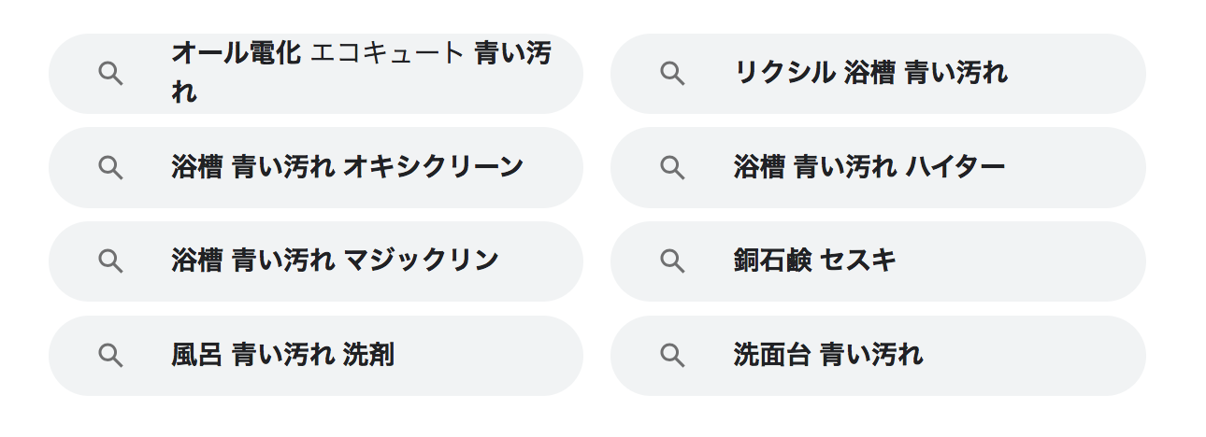Click the magnifier icon for 銅石鹸 セスキ
The height and width of the screenshot is (437, 1206).
click(x=672, y=261)
